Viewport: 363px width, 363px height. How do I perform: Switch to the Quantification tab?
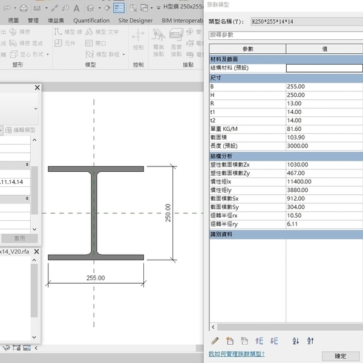coord(91,20)
